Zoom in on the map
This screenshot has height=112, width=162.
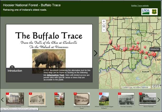click(104, 22)
